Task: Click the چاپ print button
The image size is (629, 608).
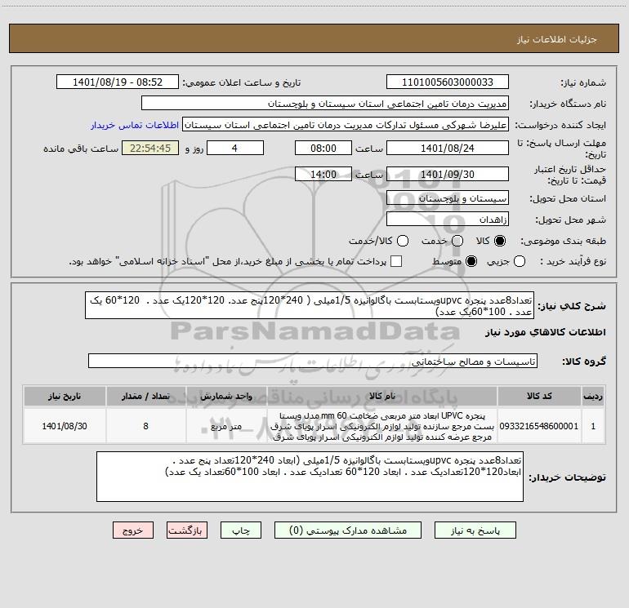Action: coord(241,530)
